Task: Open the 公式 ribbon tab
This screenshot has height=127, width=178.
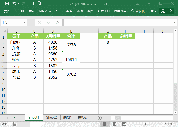Action: click(x=59, y=11)
